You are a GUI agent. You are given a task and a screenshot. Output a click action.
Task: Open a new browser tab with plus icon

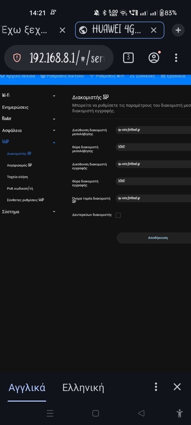point(178,30)
